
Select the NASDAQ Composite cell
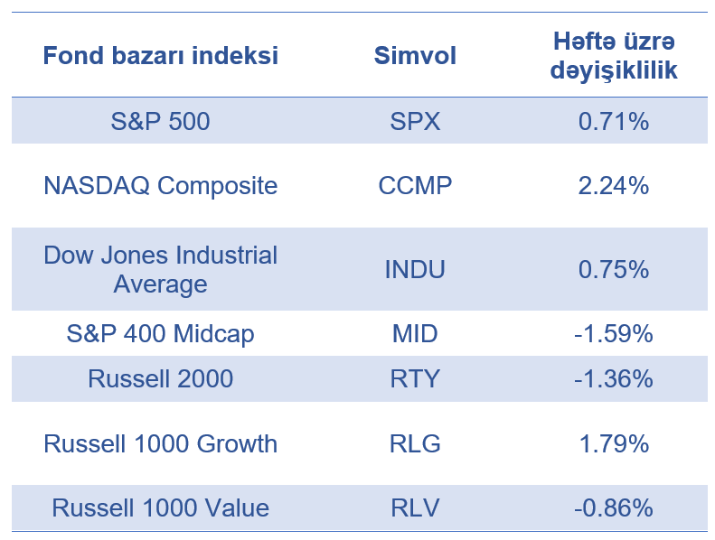[x=160, y=186]
